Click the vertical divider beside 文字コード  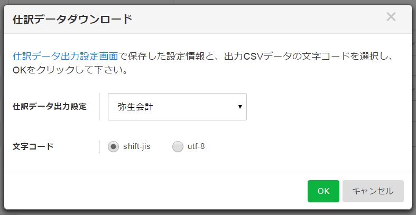[99, 147]
